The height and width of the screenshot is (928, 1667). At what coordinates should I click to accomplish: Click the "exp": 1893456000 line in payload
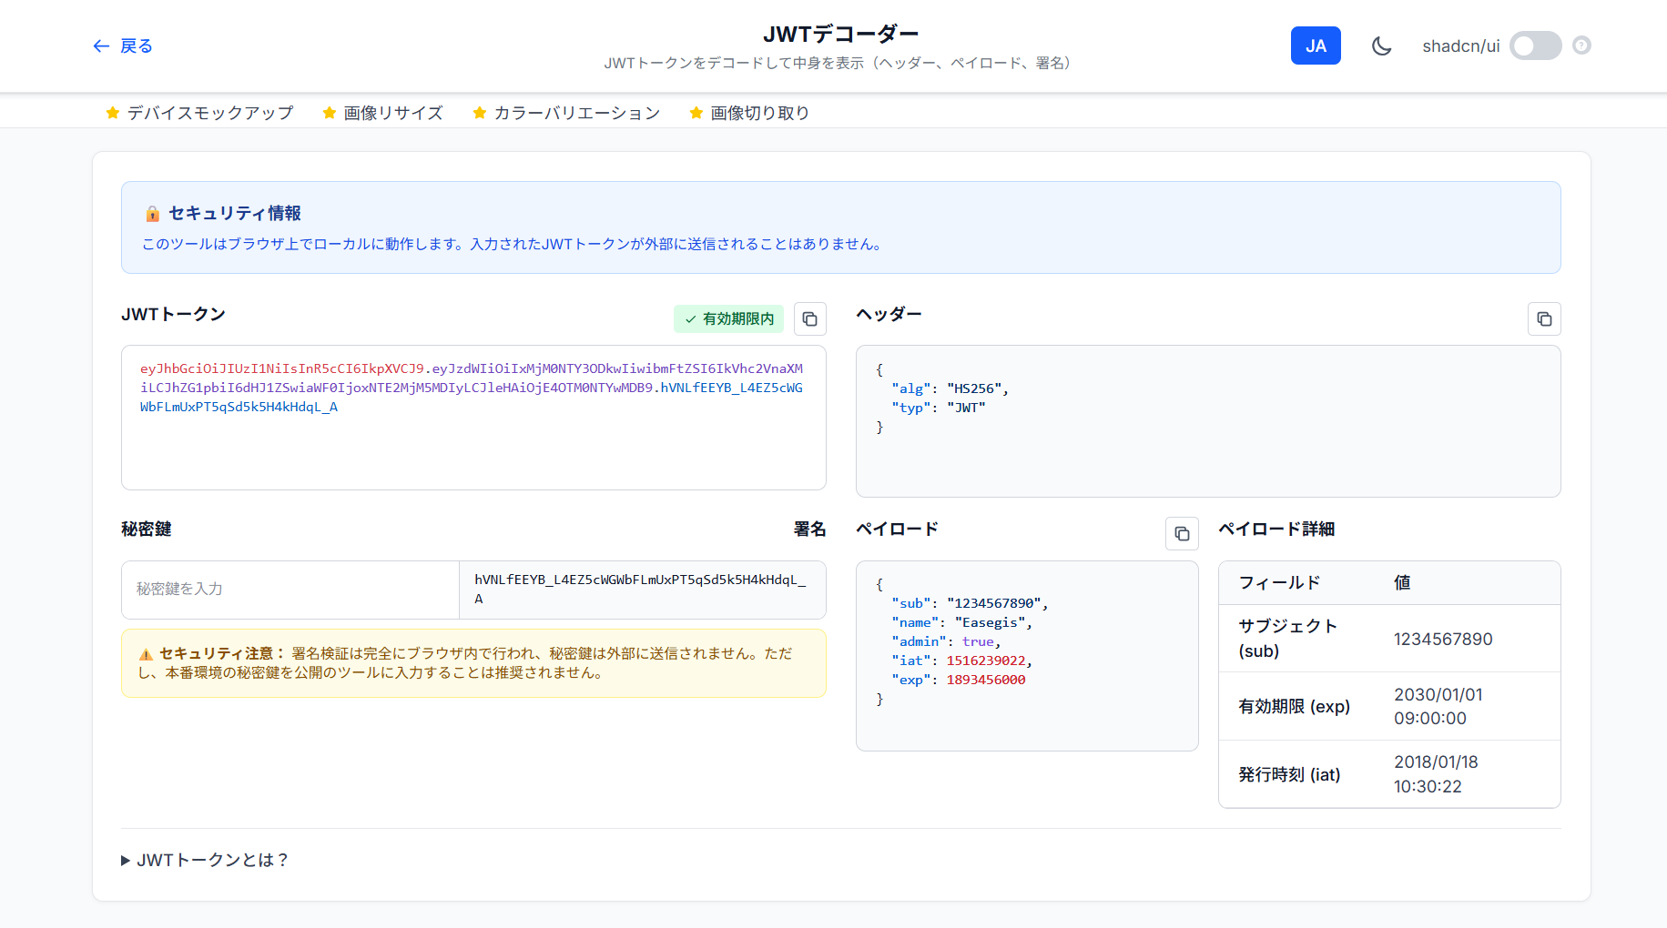pos(959,681)
